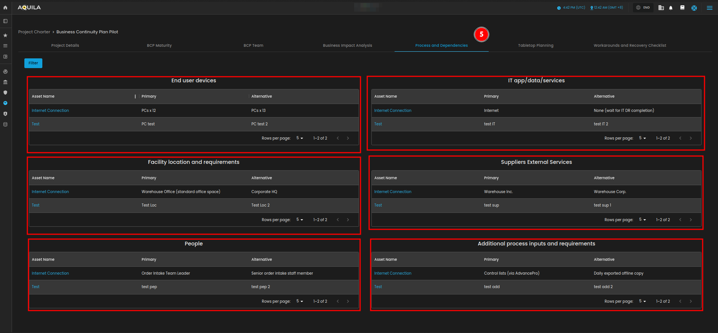
Task: Click the home icon in the sidebar
Action: [5, 7]
